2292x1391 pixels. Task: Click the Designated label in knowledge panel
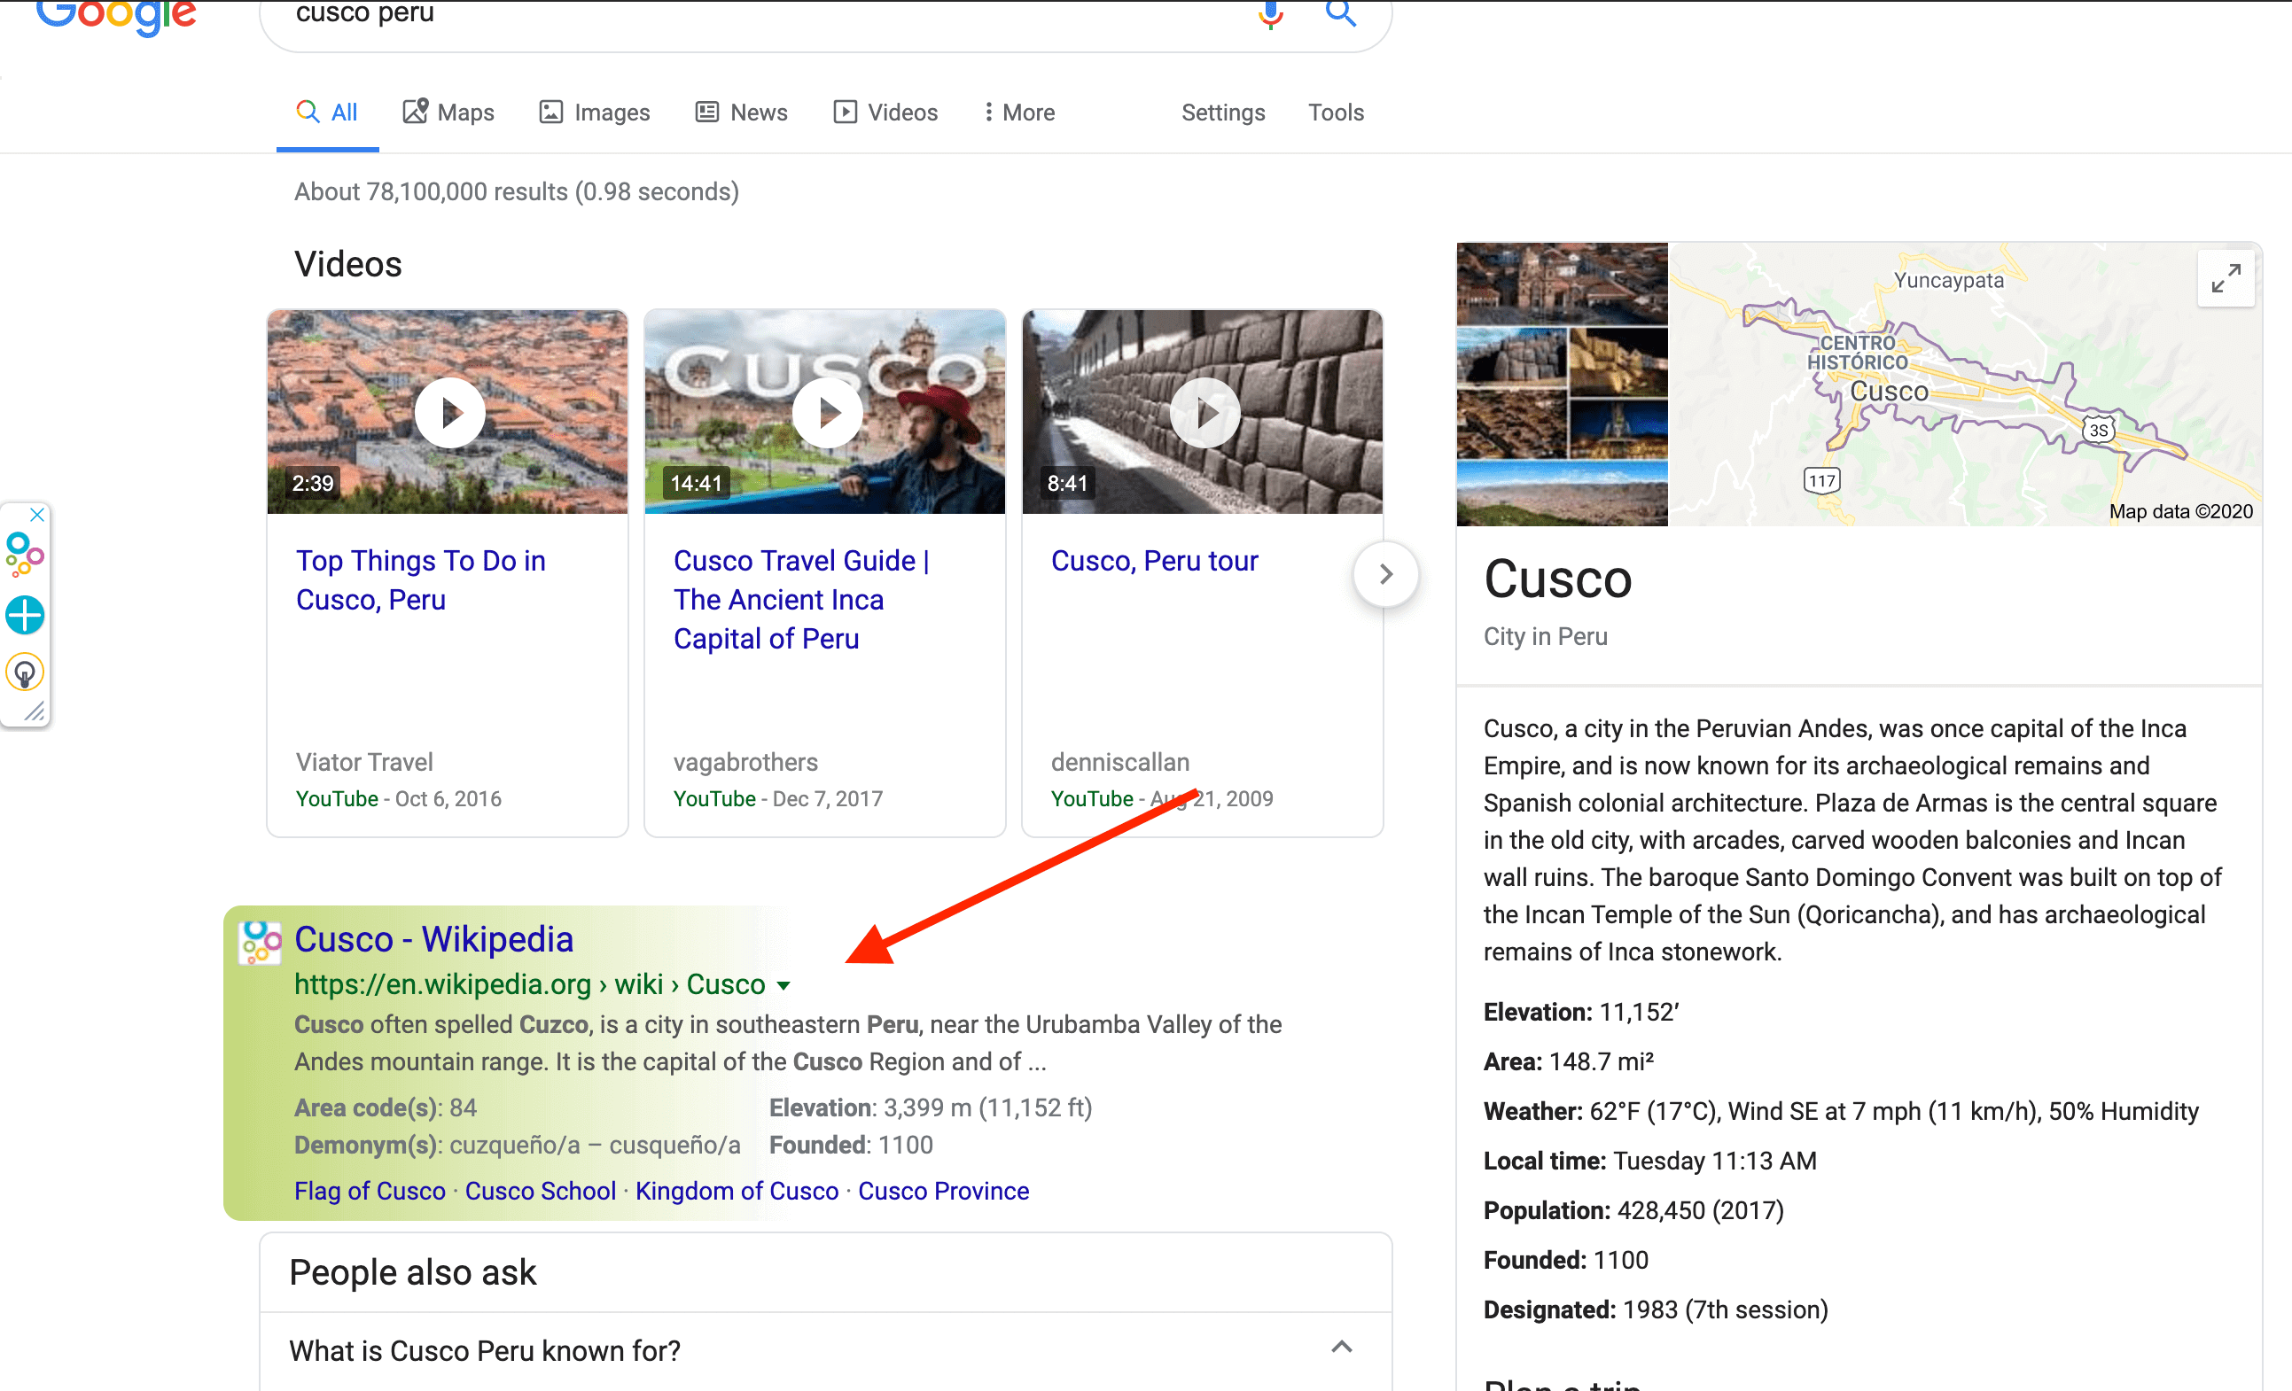pos(1549,1309)
